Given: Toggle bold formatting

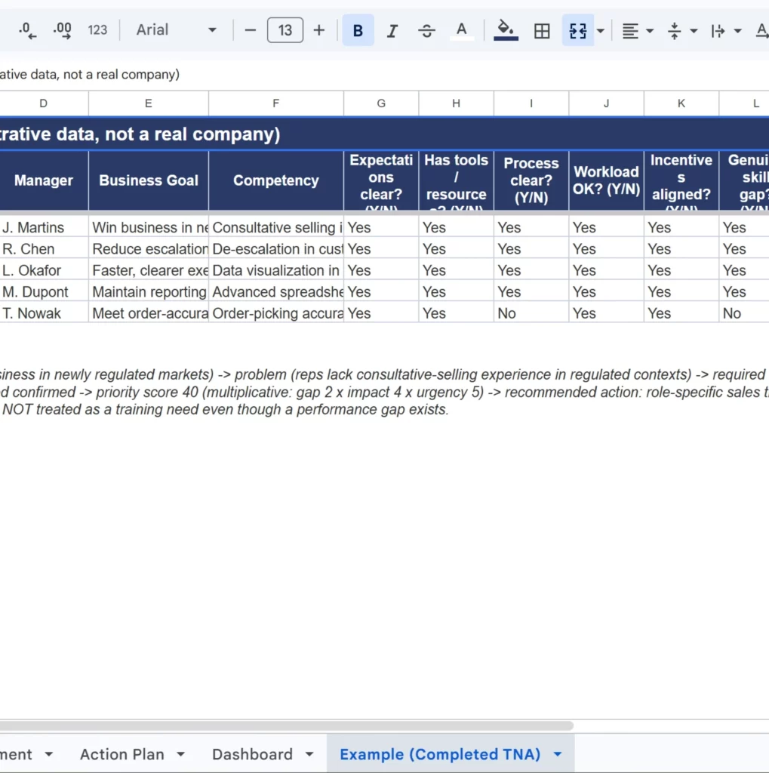Looking at the screenshot, I should tap(358, 30).
